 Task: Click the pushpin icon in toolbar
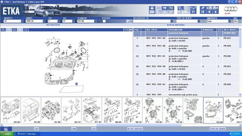[203, 8]
